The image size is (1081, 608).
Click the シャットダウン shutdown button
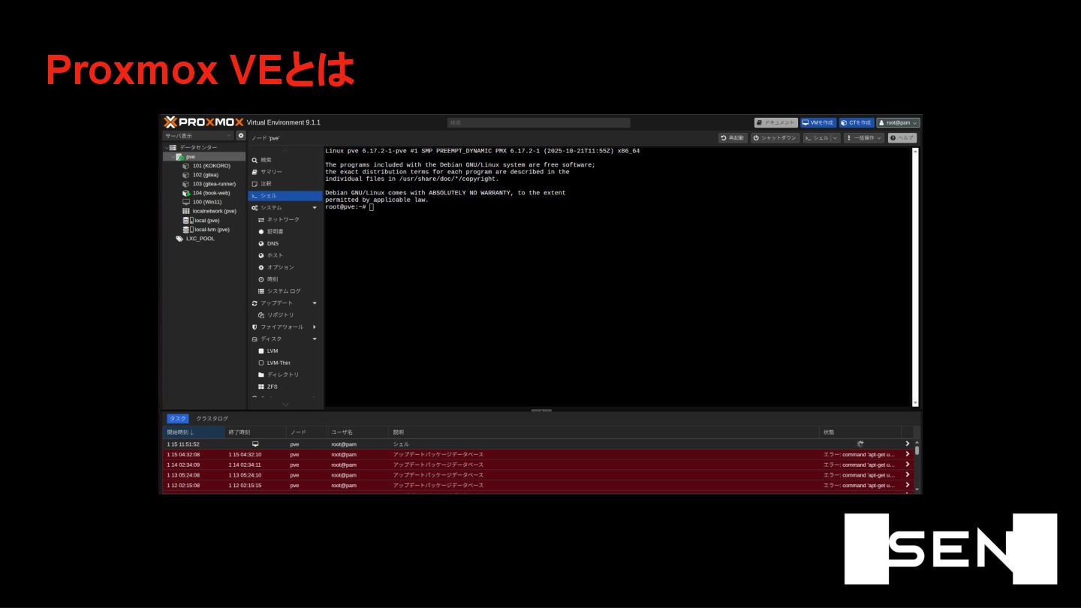coord(775,138)
